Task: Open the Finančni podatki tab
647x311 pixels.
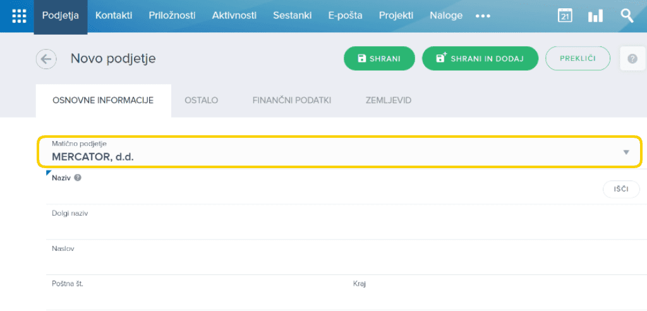Action: click(292, 101)
